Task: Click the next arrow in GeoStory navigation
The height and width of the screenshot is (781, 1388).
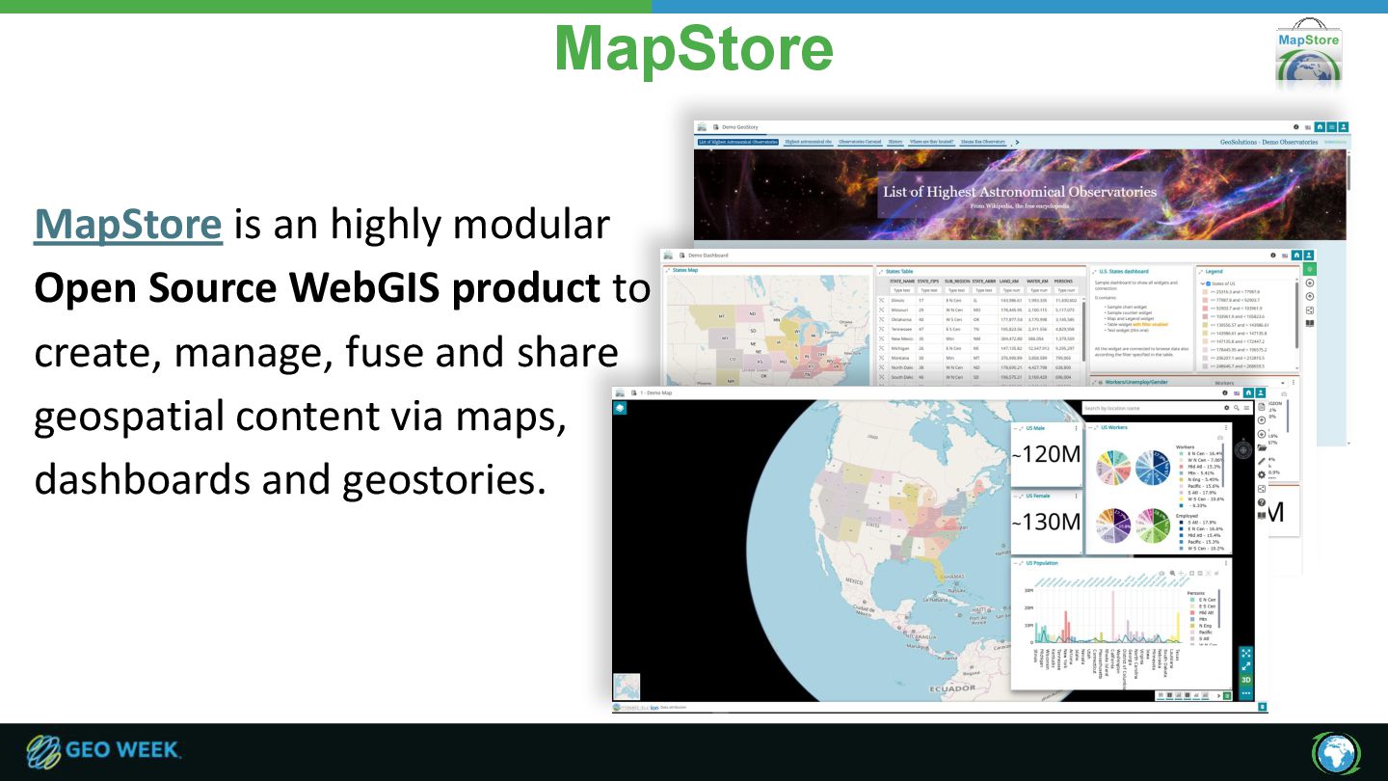Action: [1017, 142]
